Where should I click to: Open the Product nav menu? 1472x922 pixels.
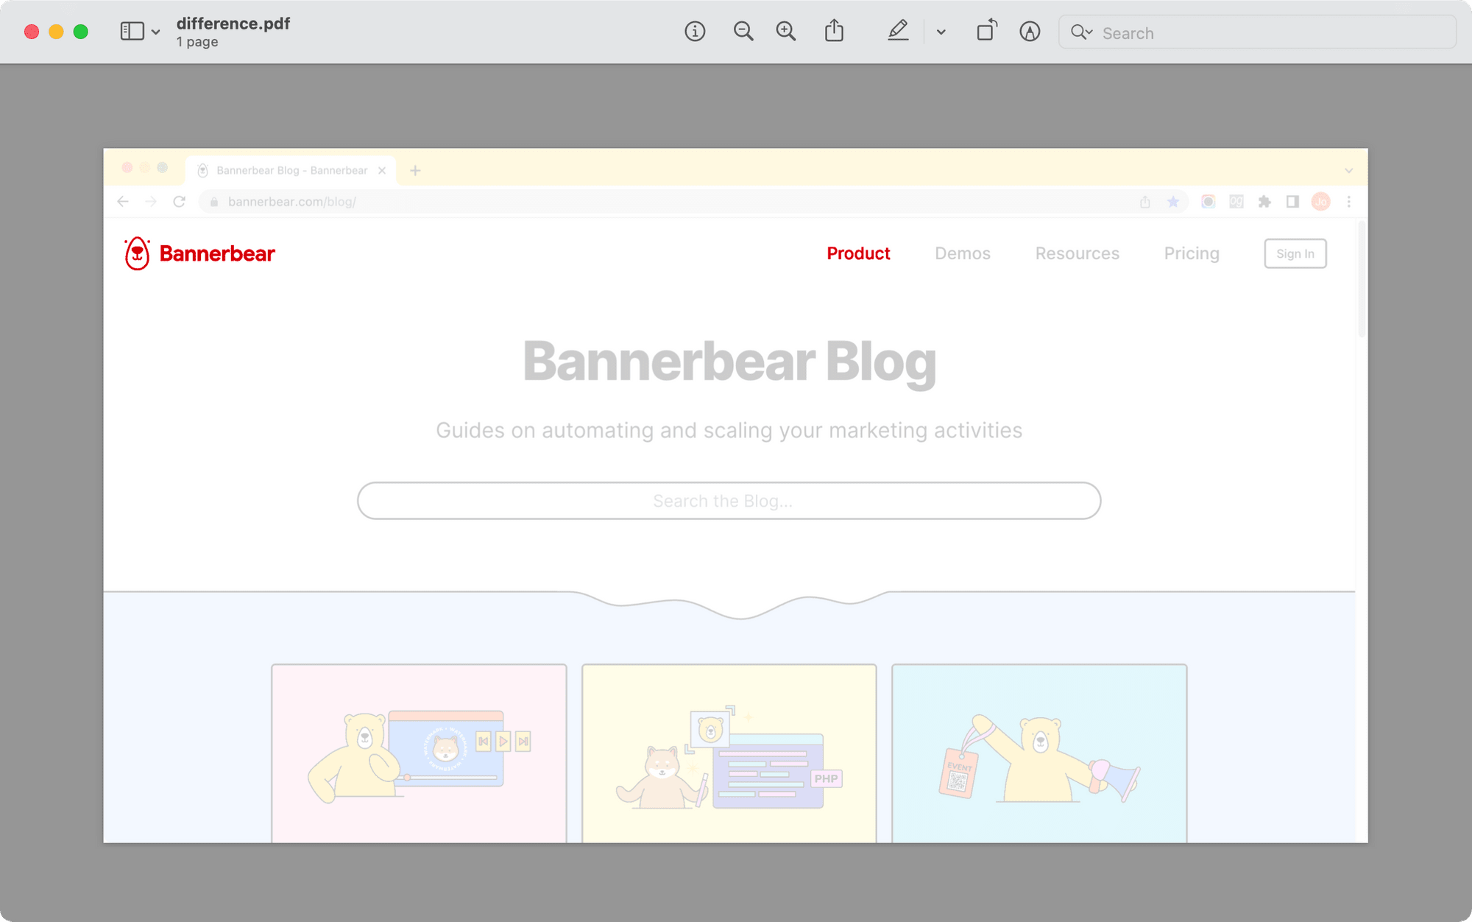click(858, 253)
